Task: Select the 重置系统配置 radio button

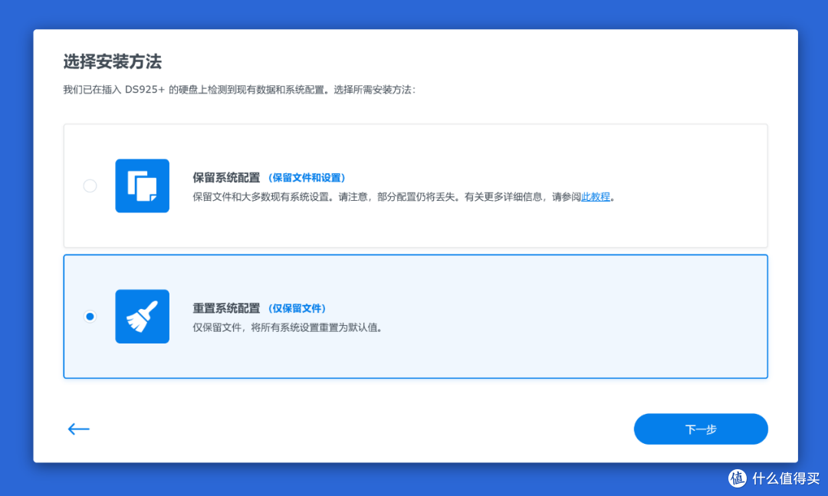Action: 90,317
